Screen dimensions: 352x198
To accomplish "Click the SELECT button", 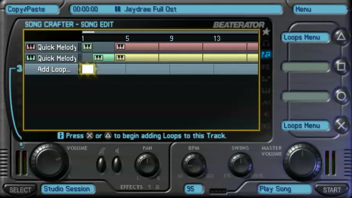I will coord(20,190).
